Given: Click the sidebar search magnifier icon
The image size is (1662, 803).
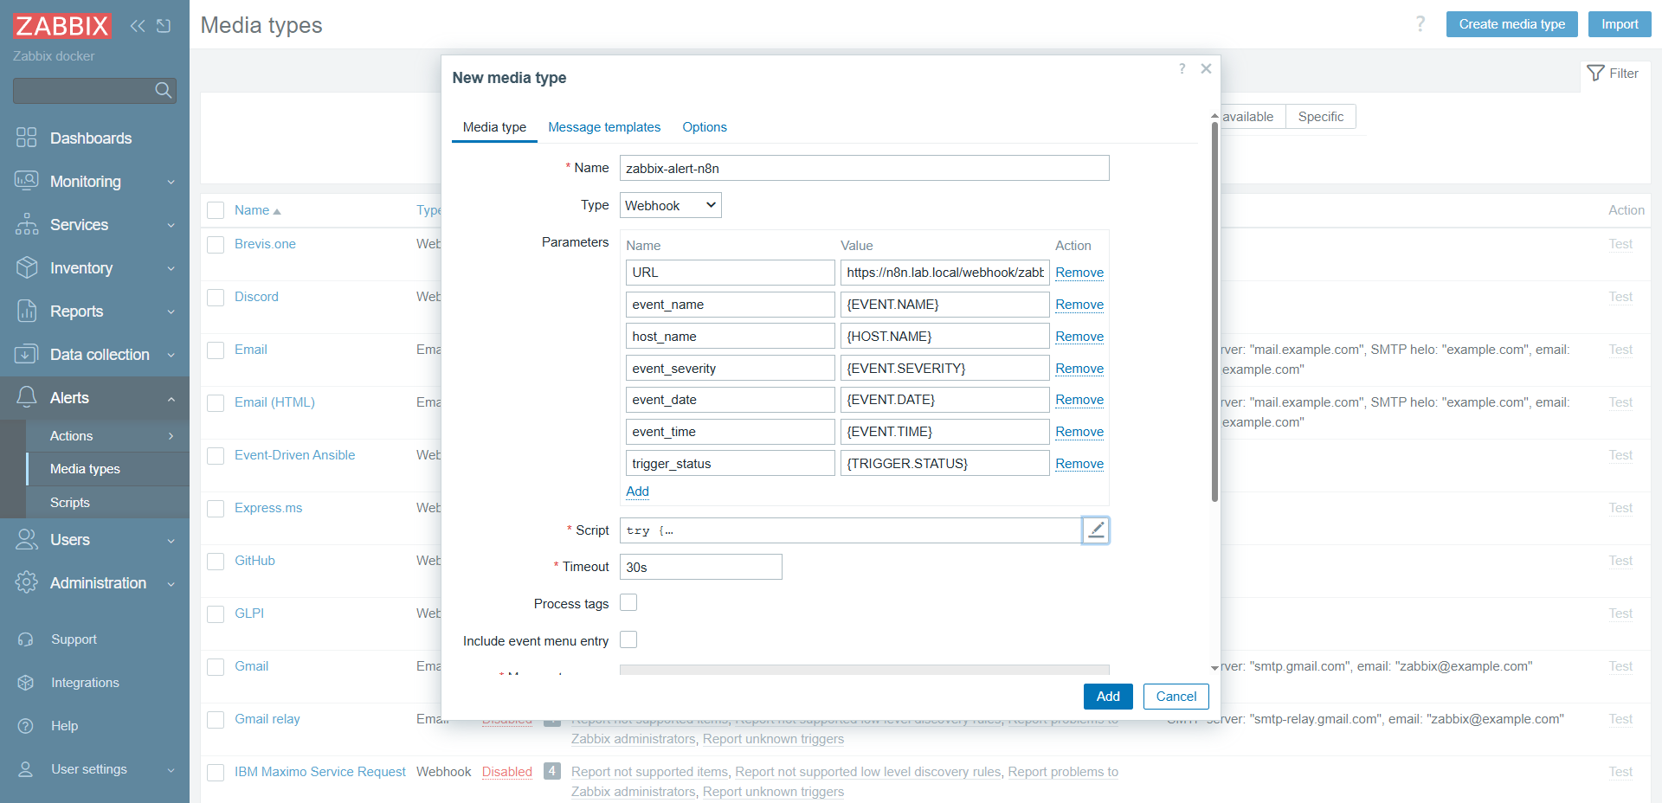Looking at the screenshot, I should [x=163, y=90].
